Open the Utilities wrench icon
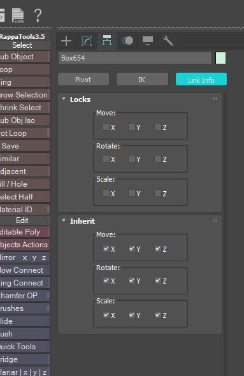 click(168, 41)
